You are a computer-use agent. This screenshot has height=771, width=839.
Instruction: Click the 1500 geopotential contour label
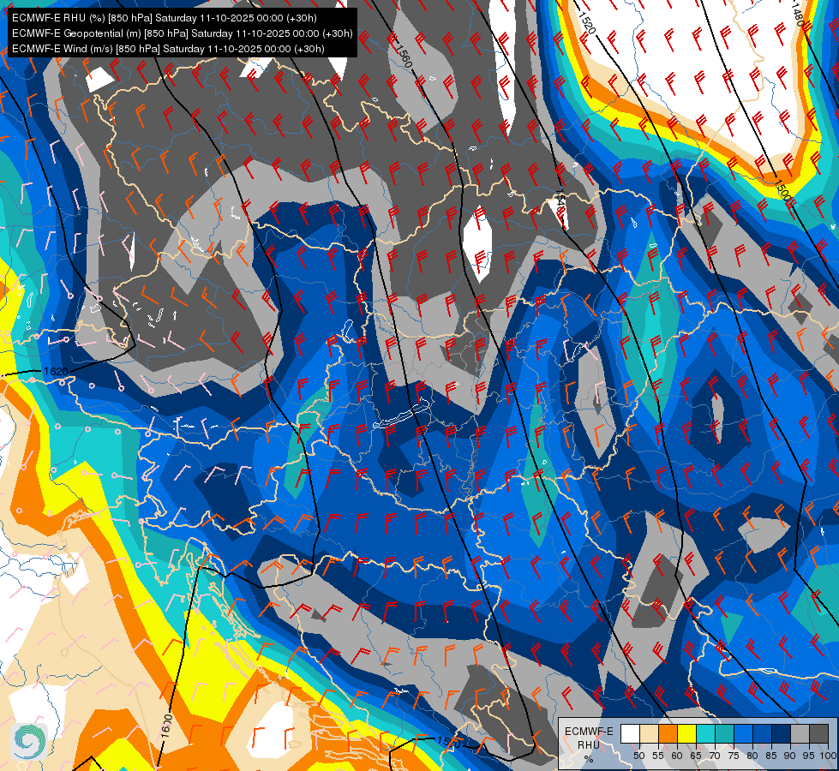(x=782, y=190)
